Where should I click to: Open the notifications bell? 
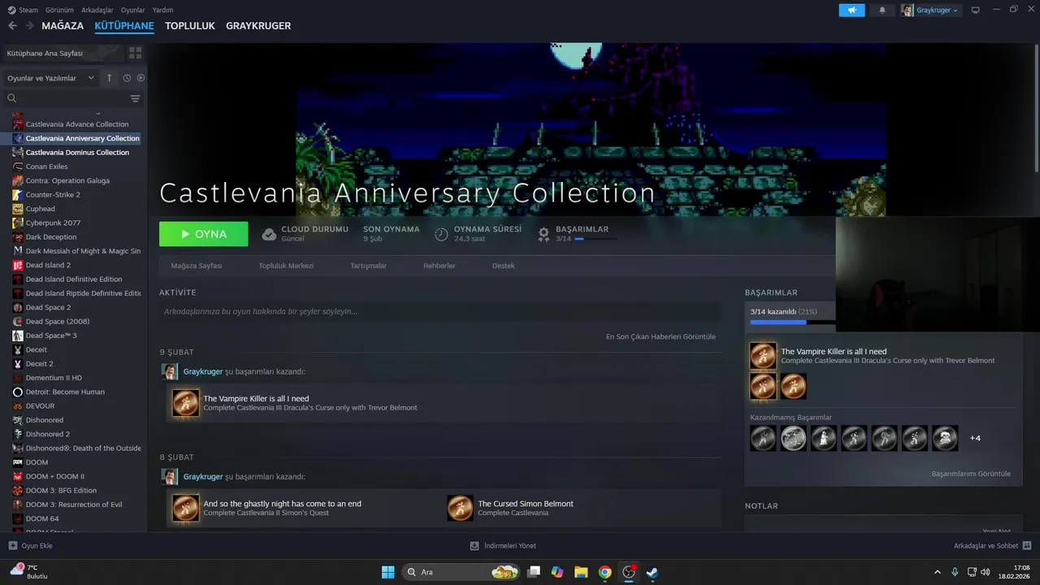pyautogui.click(x=882, y=10)
